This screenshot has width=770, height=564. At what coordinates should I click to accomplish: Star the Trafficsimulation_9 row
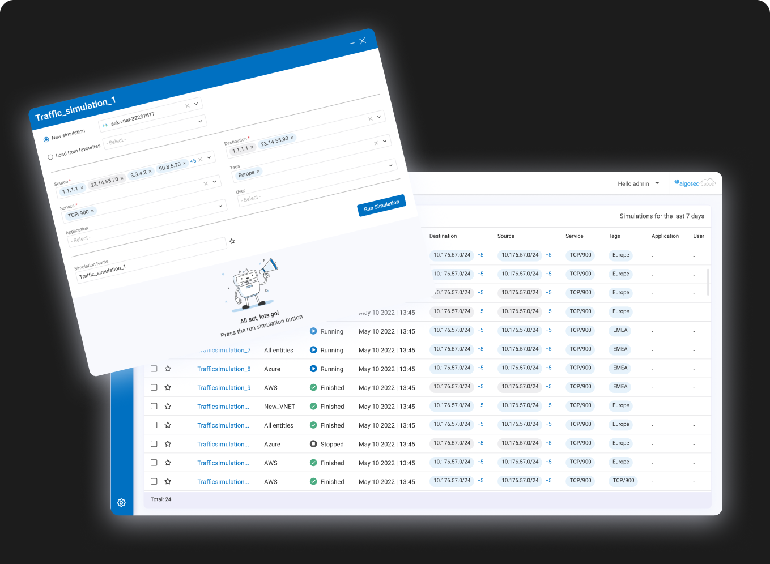pos(168,387)
